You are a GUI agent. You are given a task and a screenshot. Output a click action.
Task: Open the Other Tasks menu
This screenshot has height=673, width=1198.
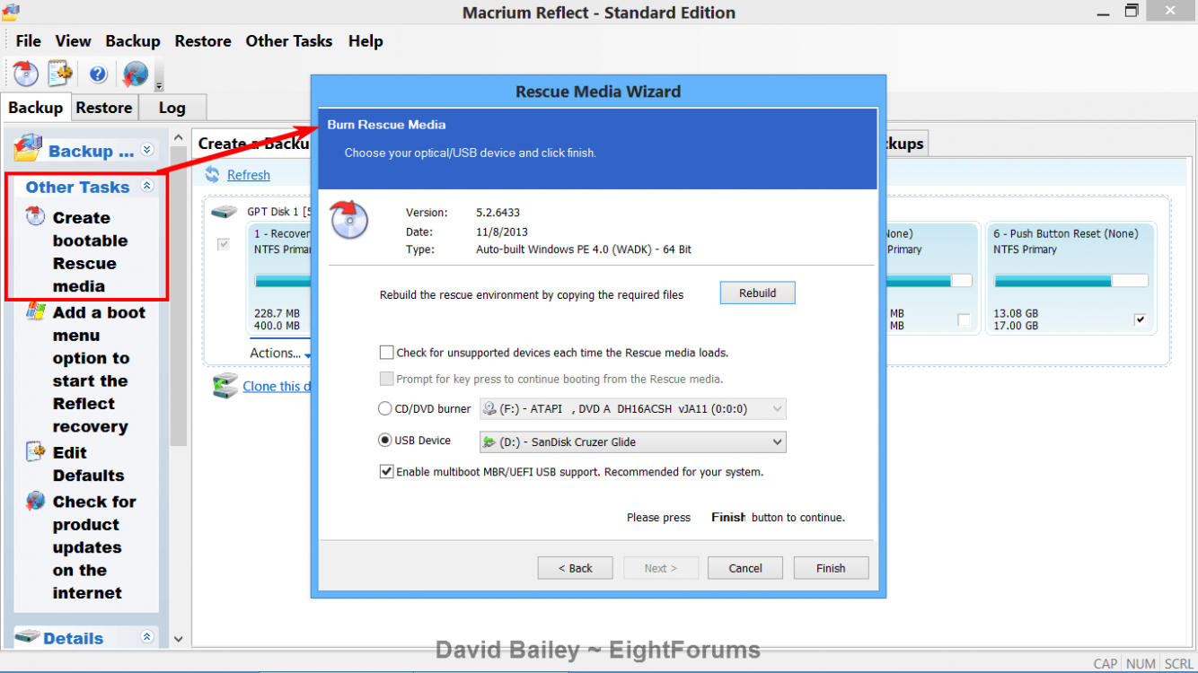coord(289,41)
